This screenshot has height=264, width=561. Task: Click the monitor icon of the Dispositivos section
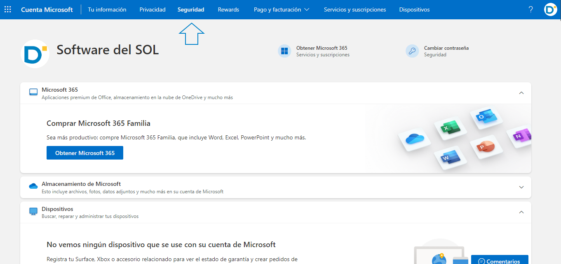pyautogui.click(x=33, y=211)
